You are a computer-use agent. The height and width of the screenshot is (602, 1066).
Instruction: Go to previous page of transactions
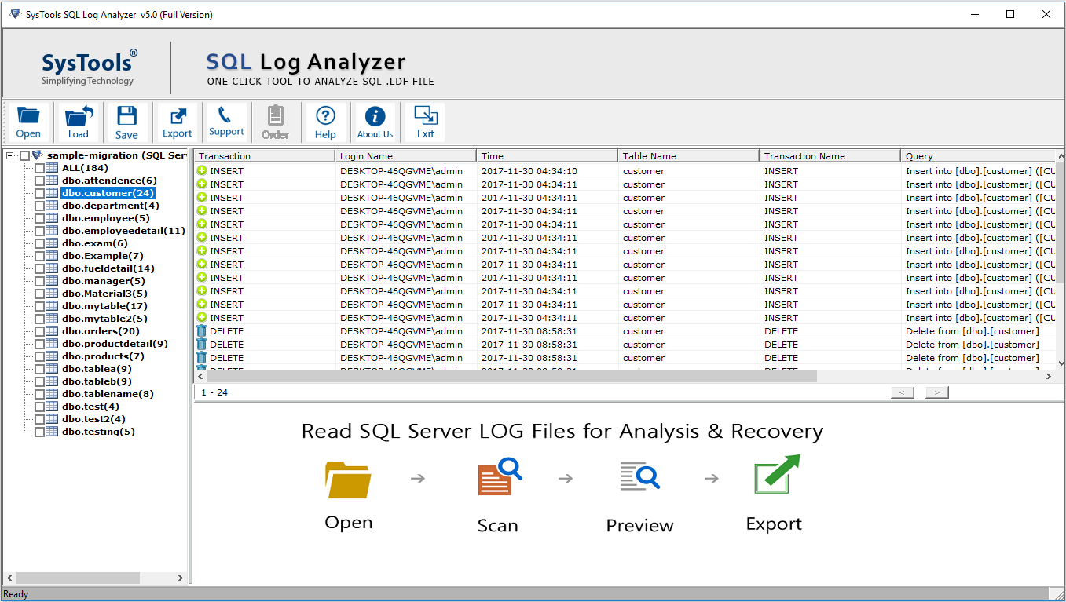(x=901, y=392)
